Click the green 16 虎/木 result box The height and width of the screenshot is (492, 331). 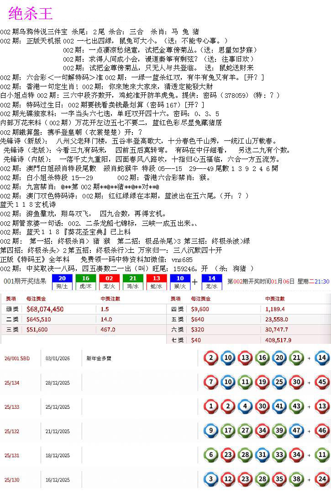click(x=85, y=282)
